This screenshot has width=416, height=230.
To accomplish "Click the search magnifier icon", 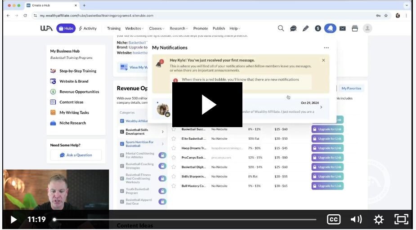I will click(281, 28).
